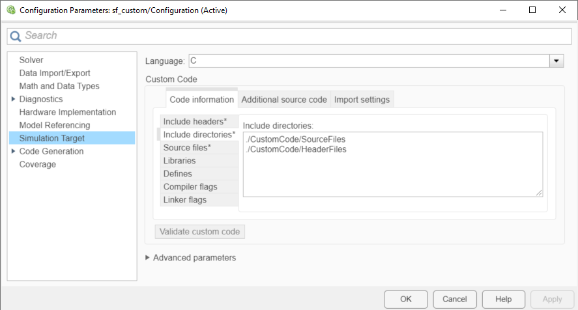This screenshot has width=578, height=310.
Task: Expand the Code Generation tree node
Action: click(x=14, y=151)
